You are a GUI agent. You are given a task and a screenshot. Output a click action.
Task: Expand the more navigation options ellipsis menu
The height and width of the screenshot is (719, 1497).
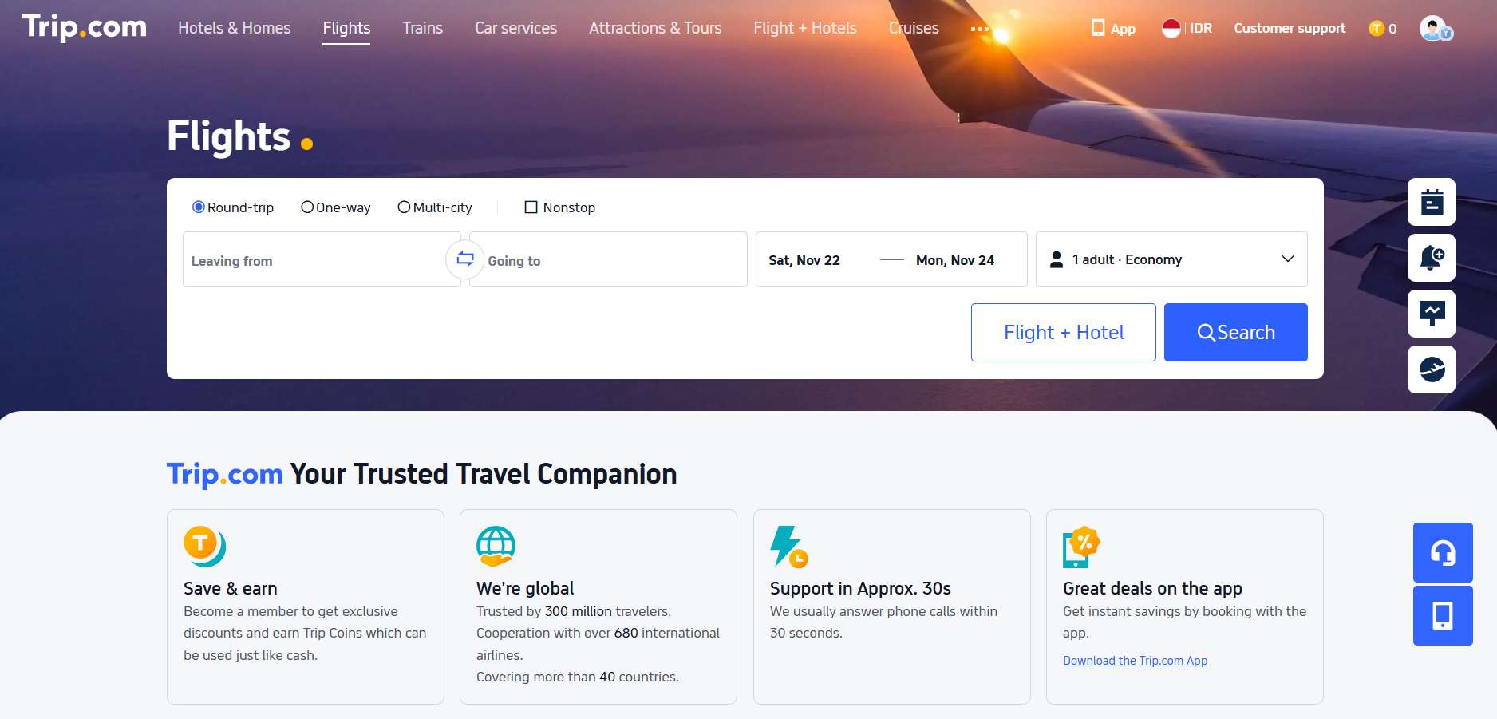click(x=979, y=29)
